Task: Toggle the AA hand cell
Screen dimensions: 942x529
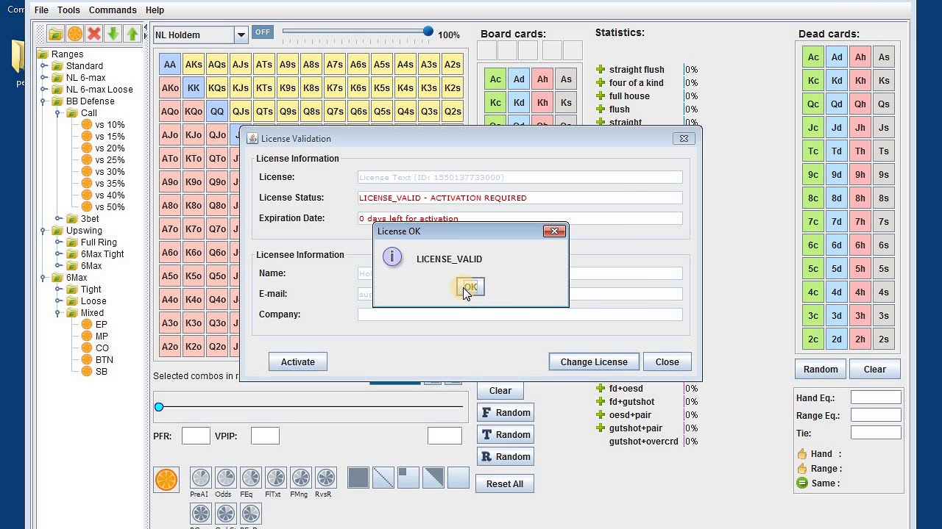Action: click(x=170, y=65)
